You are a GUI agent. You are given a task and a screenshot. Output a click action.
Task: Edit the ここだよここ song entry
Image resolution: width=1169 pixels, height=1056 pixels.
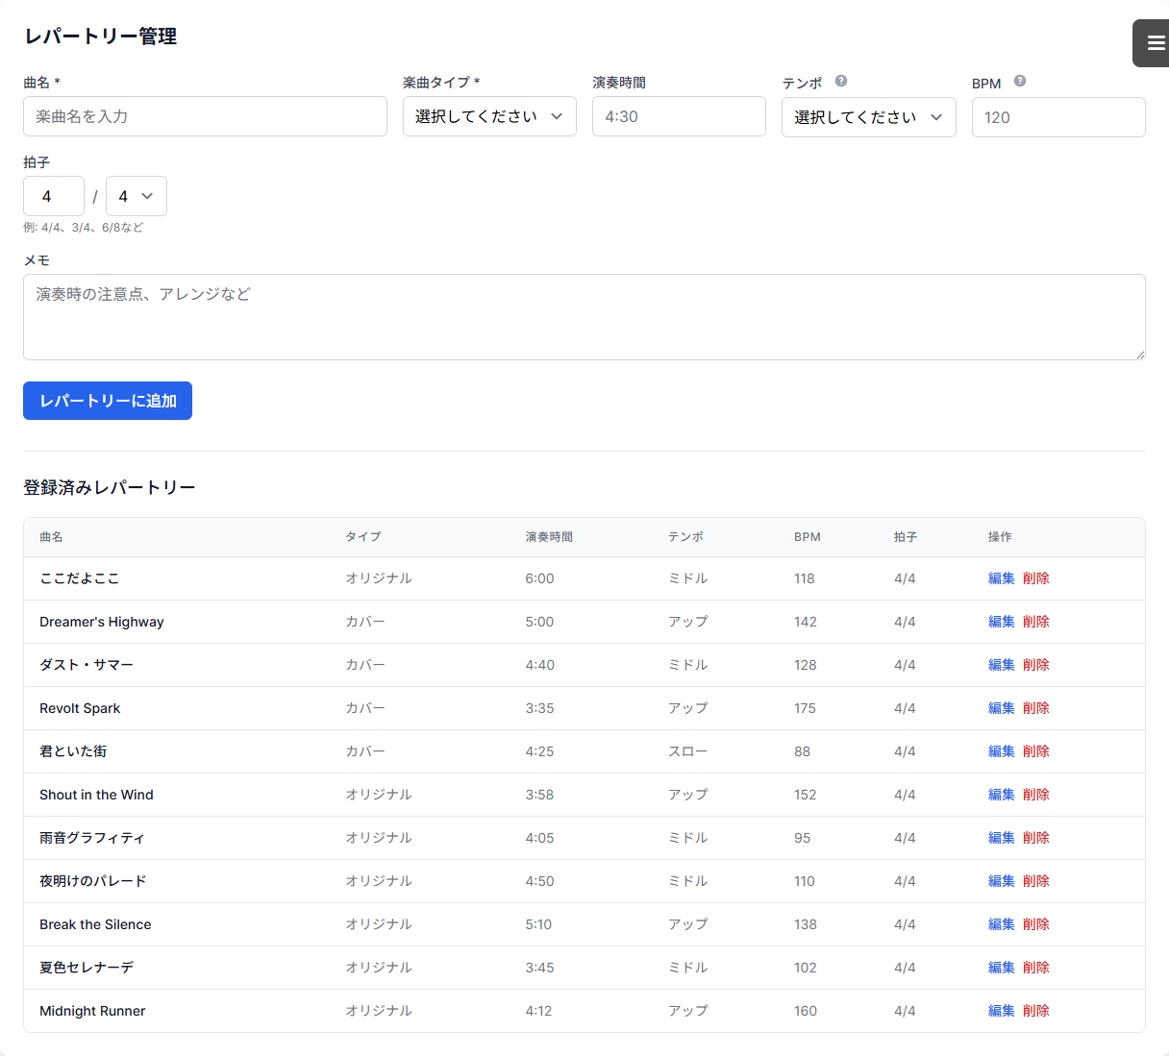click(x=1001, y=578)
